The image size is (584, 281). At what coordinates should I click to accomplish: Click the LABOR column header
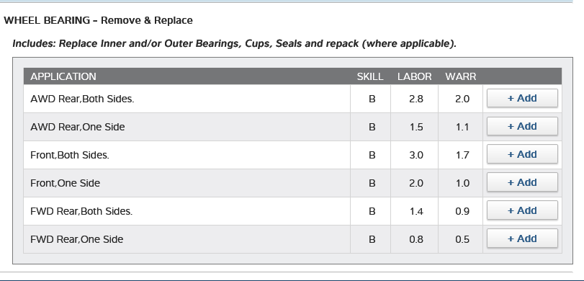click(415, 76)
